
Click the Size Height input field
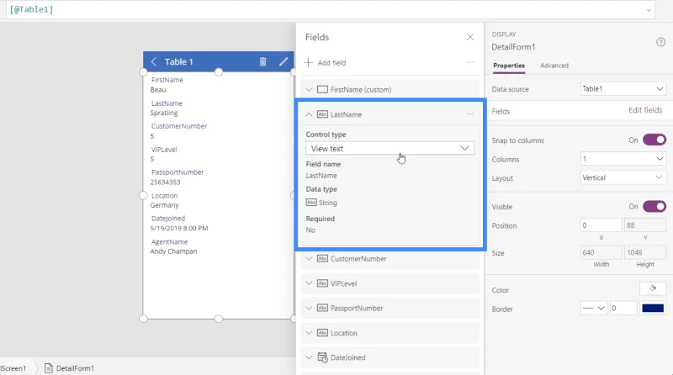pos(645,253)
